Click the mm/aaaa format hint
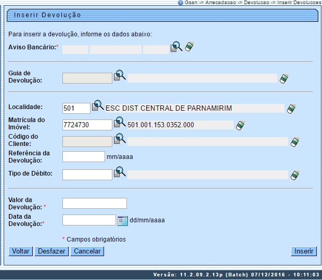The image size is (322, 280). [120, 157]
